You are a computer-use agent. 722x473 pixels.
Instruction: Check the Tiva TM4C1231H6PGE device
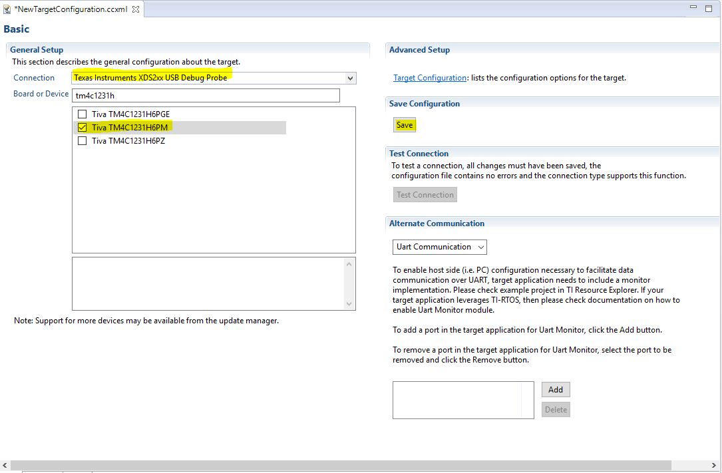click(83, 114)
